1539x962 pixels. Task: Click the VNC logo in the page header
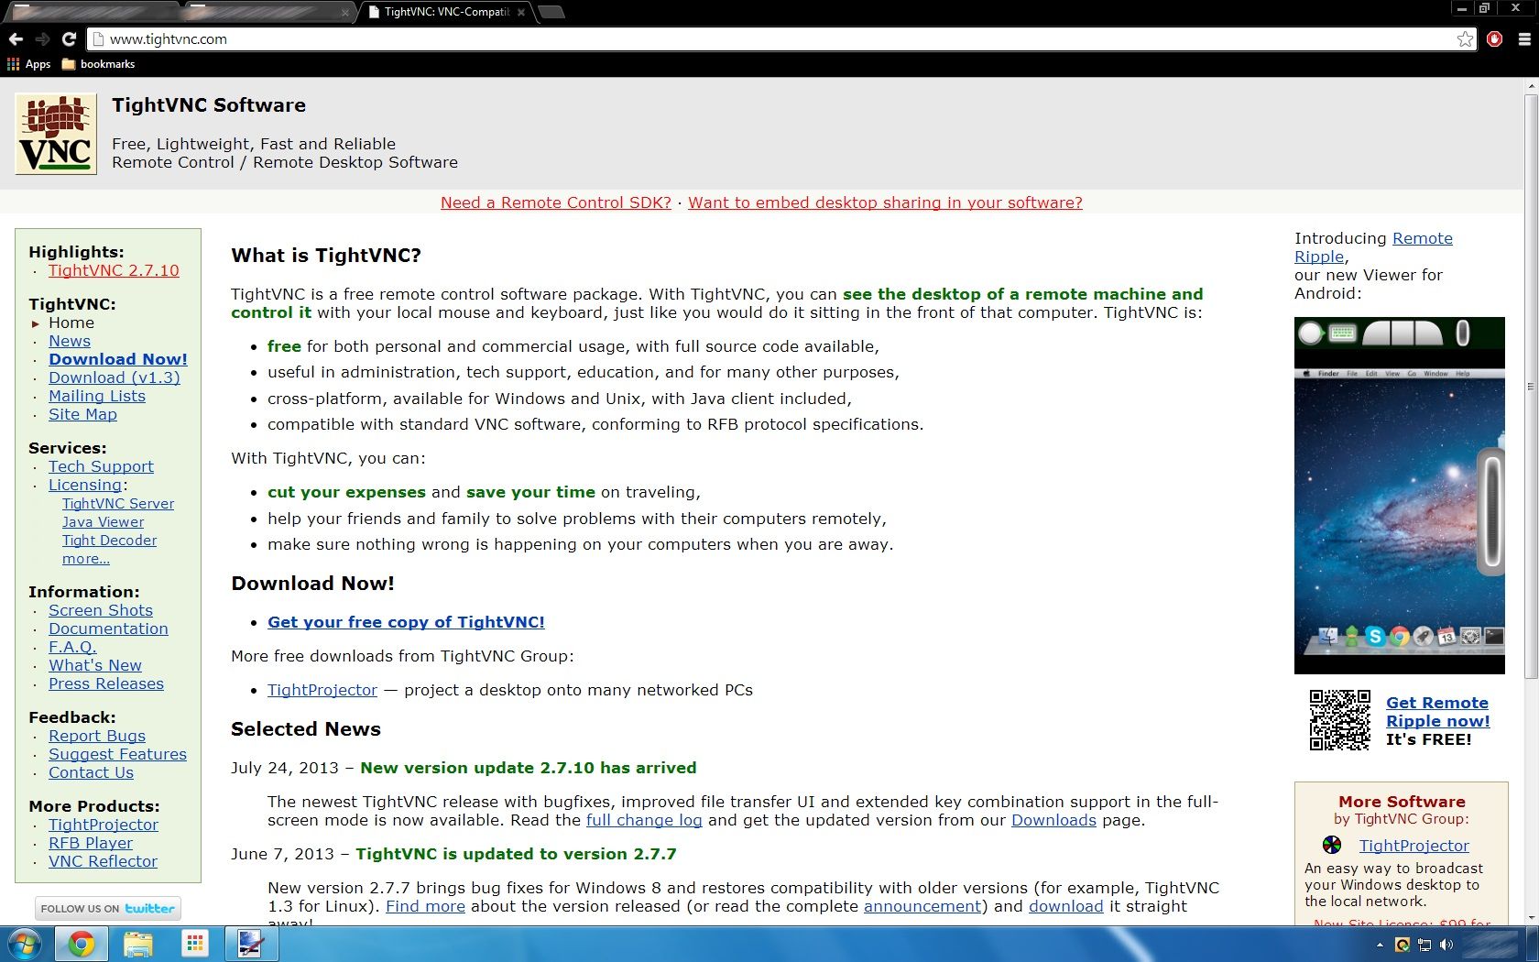(56, 133)
